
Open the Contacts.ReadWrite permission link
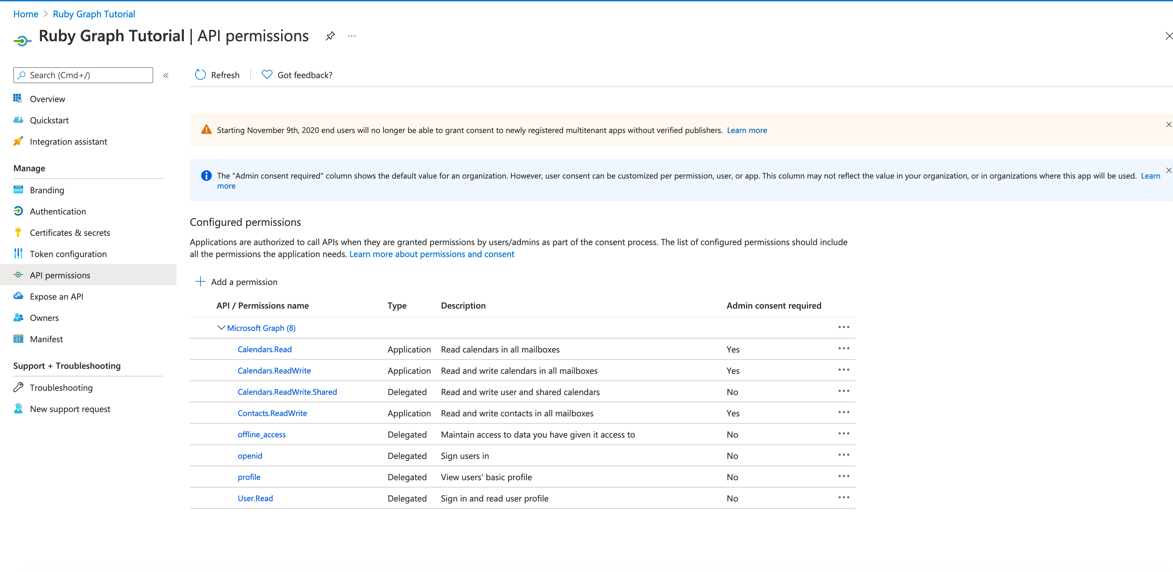(x=272, y=413)
